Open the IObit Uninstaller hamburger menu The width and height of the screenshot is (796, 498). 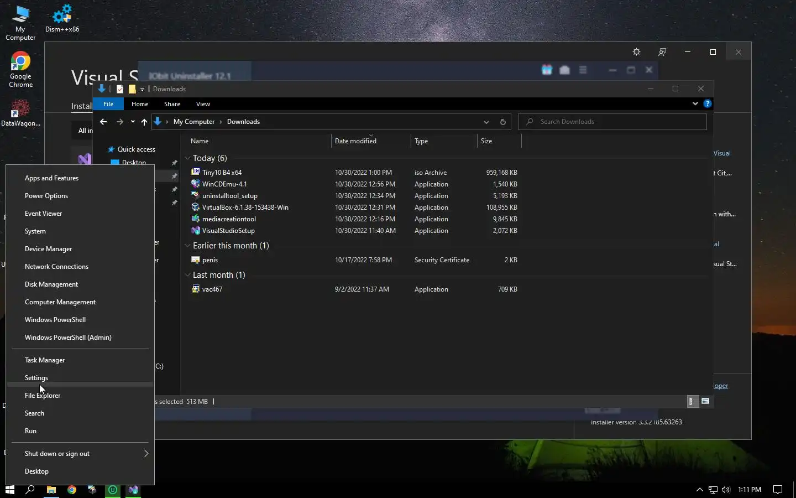click(x=583, y=70)
